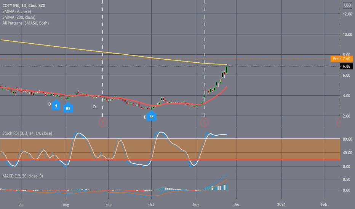Click the 40.00 Stoch RSI axis value
The image size is (355, 209).
[x=347, y=153]
